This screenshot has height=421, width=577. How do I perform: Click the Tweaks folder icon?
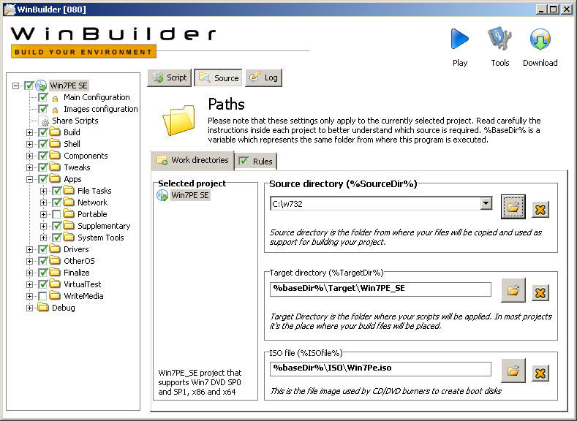(55, 167)
